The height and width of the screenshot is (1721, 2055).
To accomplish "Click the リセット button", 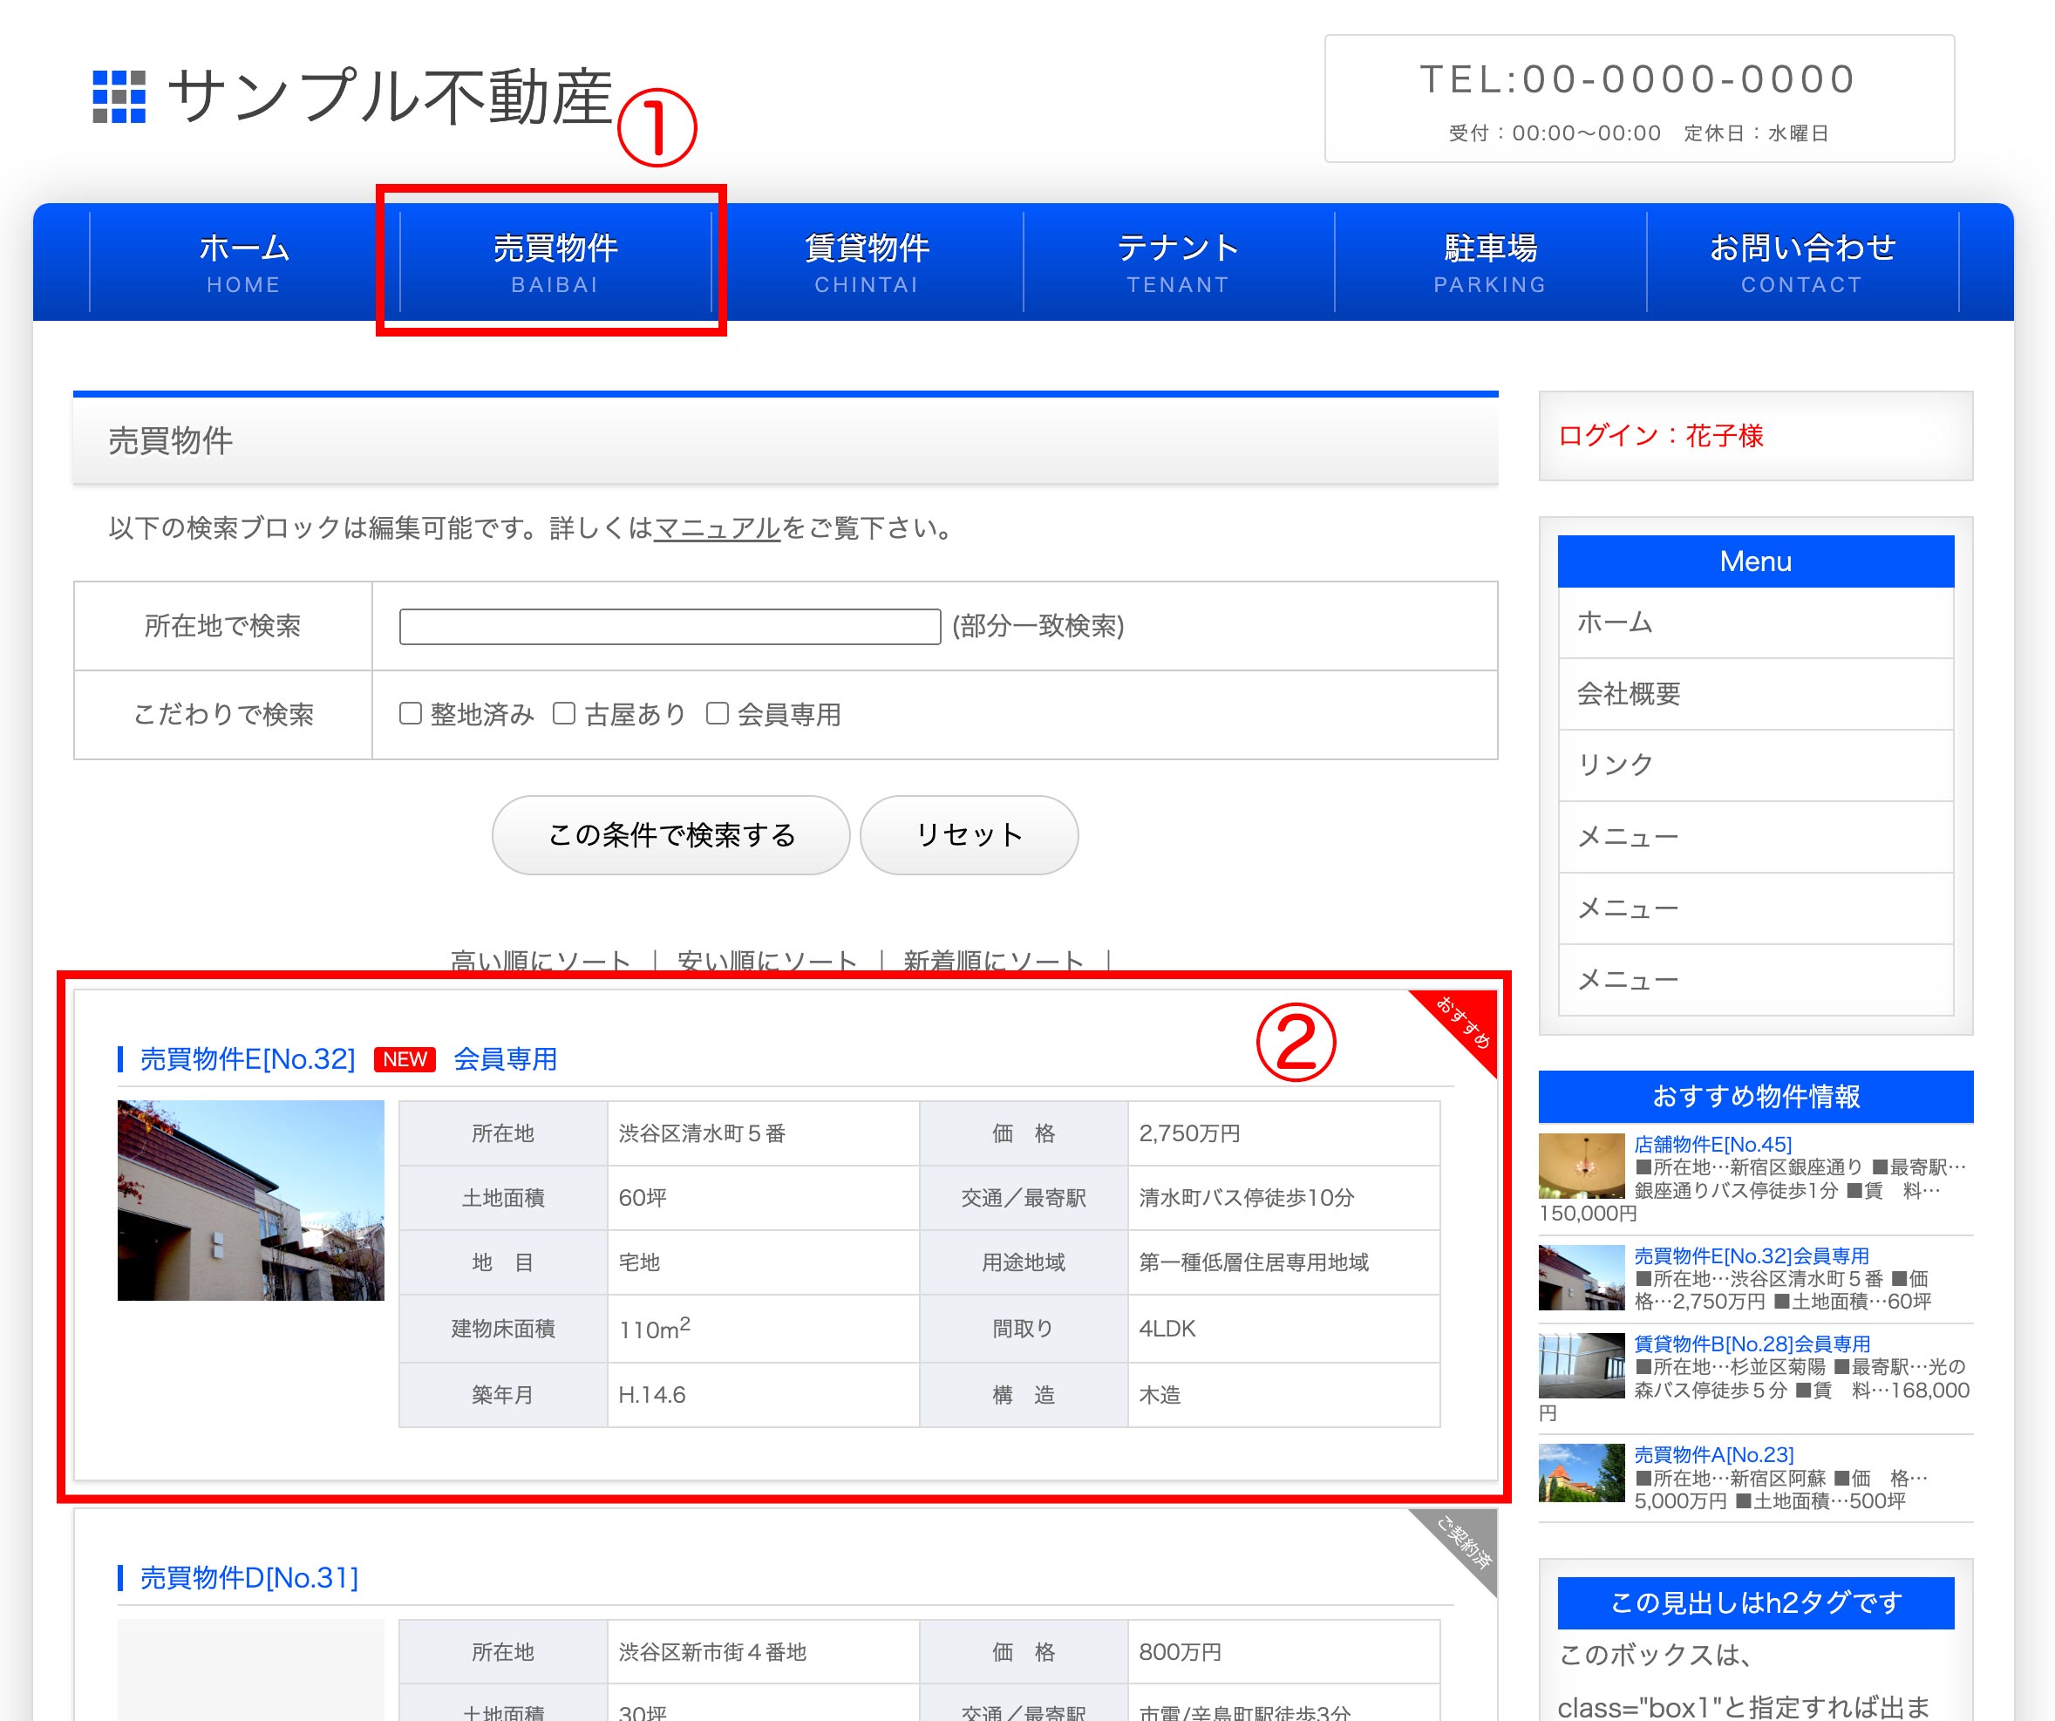I will [969, 834].
